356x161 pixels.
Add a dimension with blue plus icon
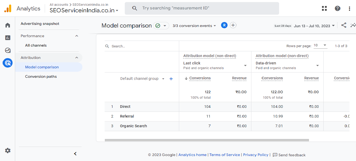(171, 79)
